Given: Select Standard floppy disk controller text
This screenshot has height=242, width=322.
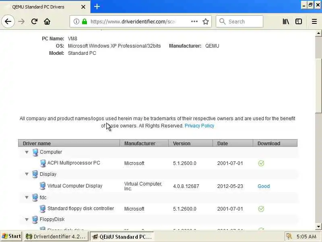Looking at the screenshot, I should (80, 209).
